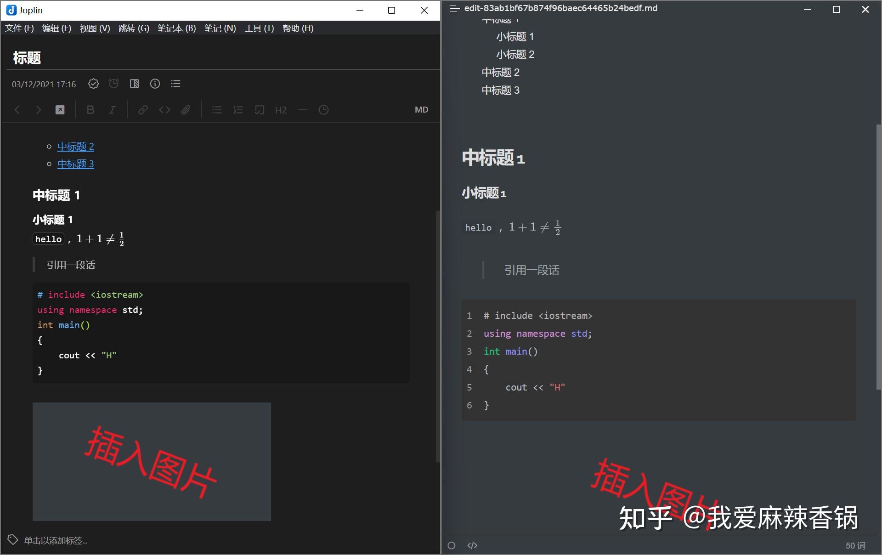Image resolution: width=882 pixels, height=555 pixels.
Task: Toggle code view in the editor status bar
Action: 472,545
